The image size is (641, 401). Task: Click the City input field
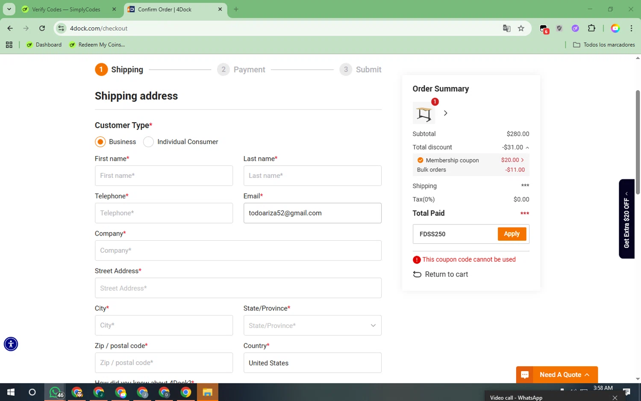[x=164, y=325]
